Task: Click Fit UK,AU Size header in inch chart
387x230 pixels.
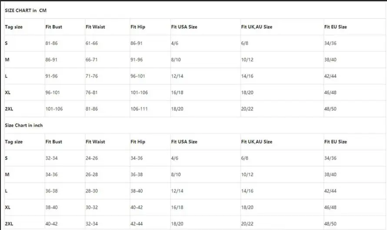Action: tap(257, 142)
